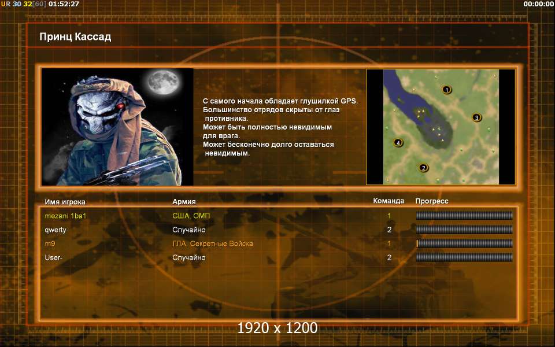This screenshot has height=347, width=555.
Task: Click player name 'User-'
Action: 53,257
